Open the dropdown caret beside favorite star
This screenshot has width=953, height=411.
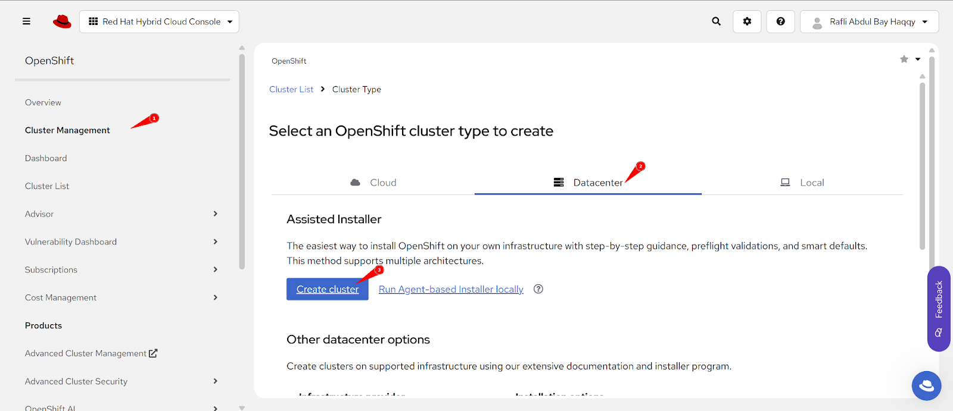(x=918, y=59)
